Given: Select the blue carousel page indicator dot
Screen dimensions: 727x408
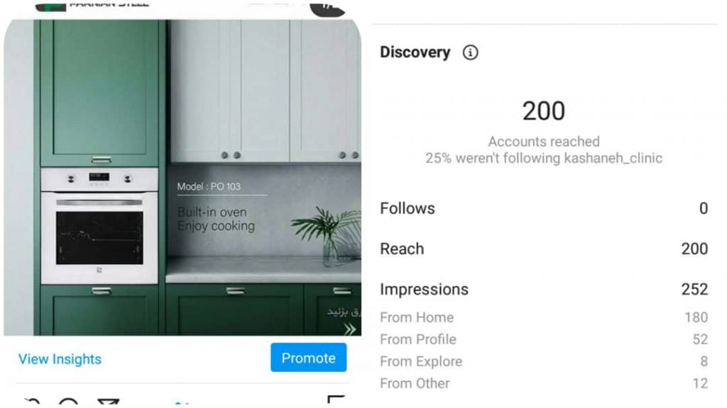Looking at the screenshot, I should click(x=179, y=403).
